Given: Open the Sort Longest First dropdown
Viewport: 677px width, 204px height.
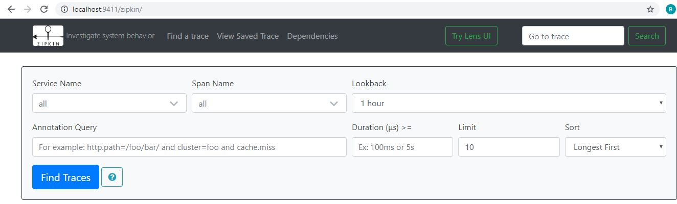Looking at the screenshot, I should 615,147.
